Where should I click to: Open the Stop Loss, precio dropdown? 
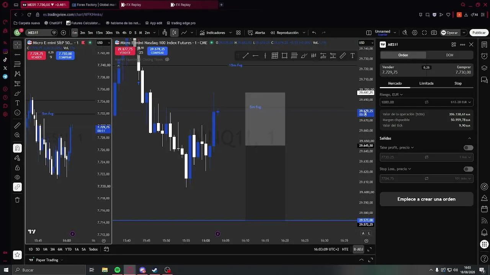(395, 169)
